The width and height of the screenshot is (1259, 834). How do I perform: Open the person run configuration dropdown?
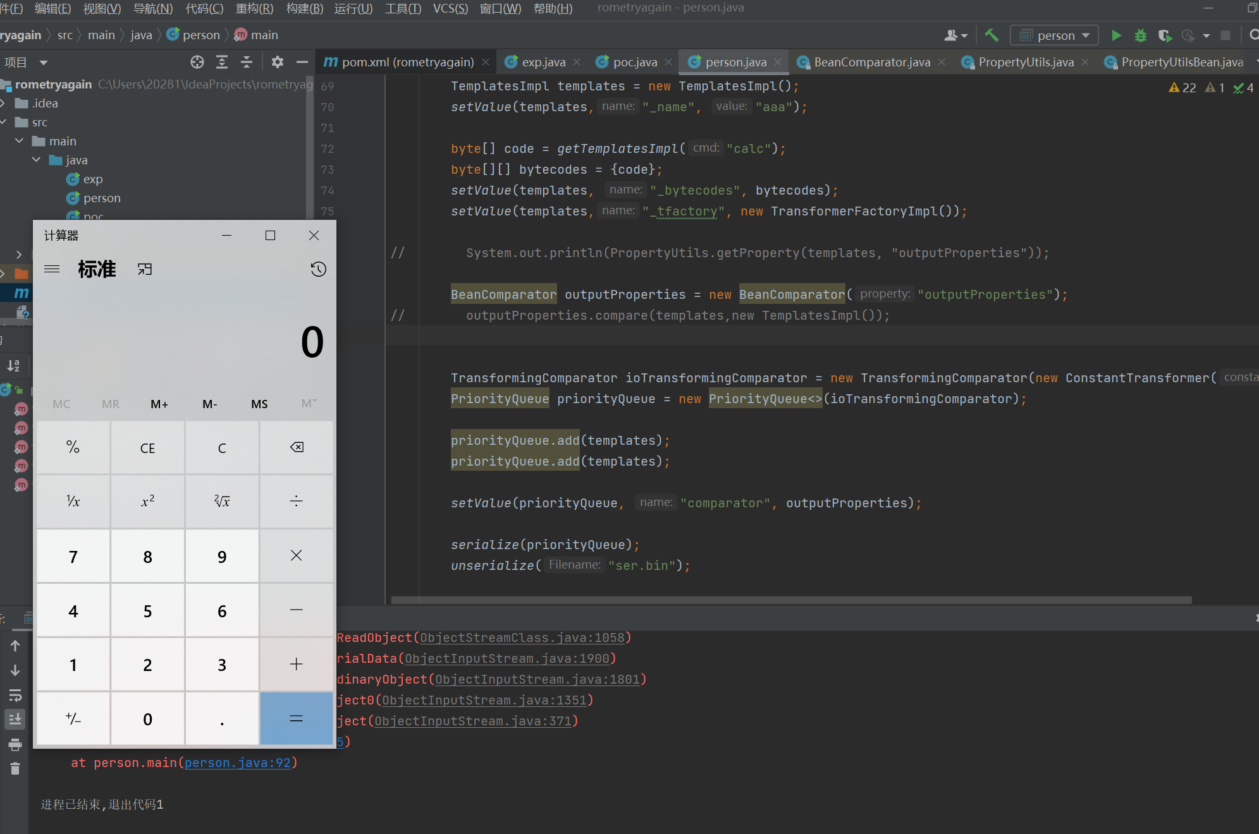[1055, 35]
